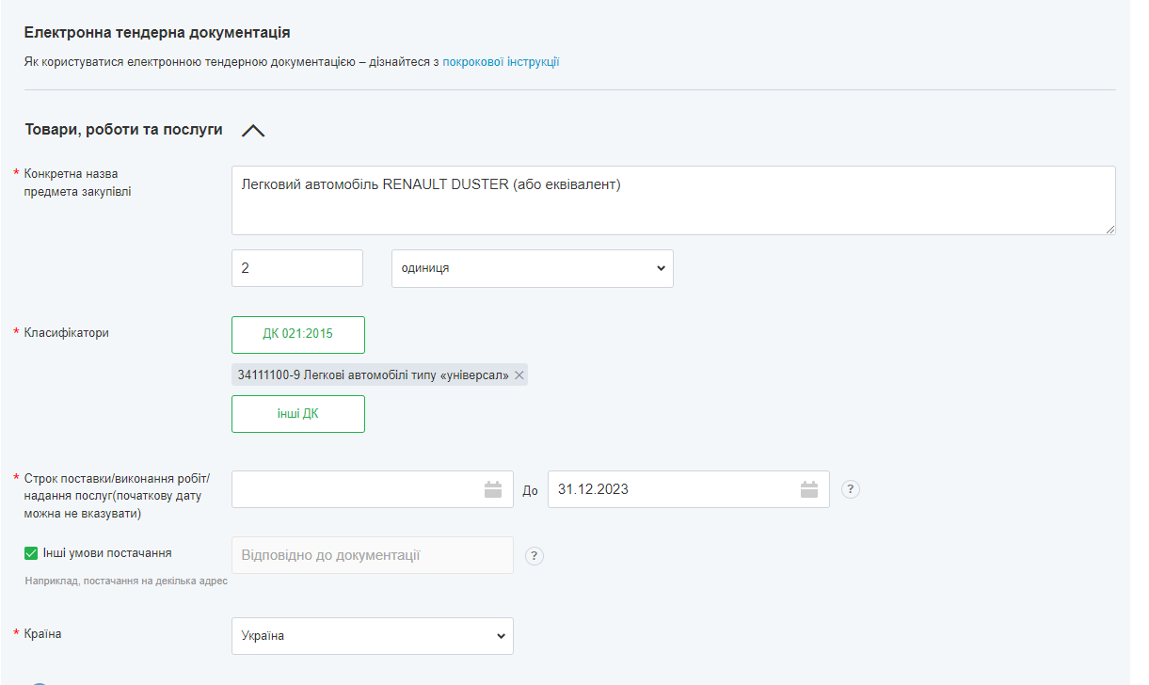The width and height of the screenshot is (1149, 685).
Task: Click the Наприклад, постачання на декілька адрес hint
Action: click(126, 581)
